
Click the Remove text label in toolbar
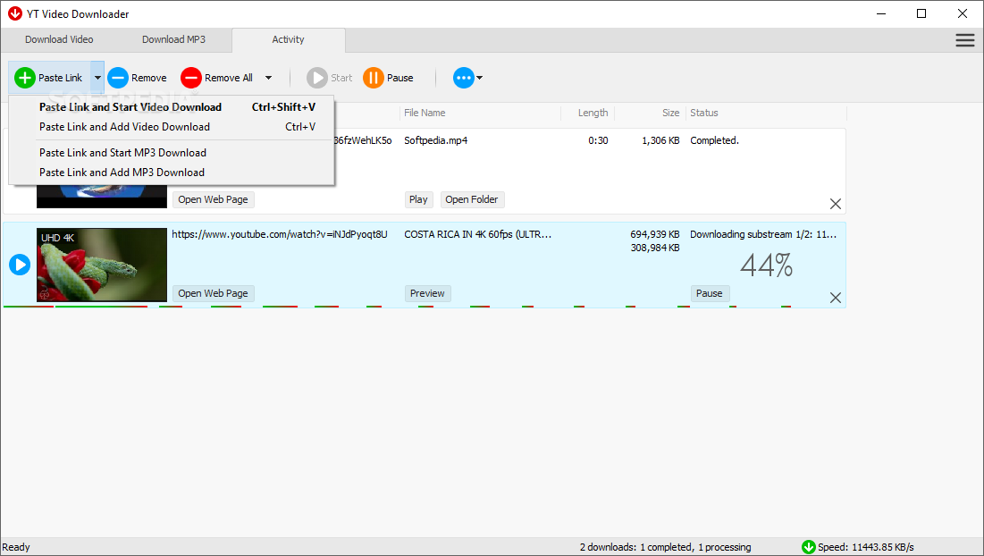148,78
